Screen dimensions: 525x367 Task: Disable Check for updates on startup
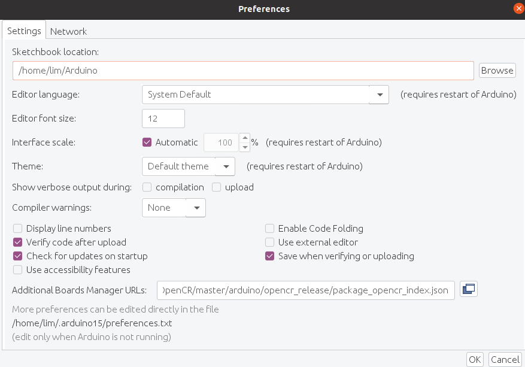(x=18, y=256)
